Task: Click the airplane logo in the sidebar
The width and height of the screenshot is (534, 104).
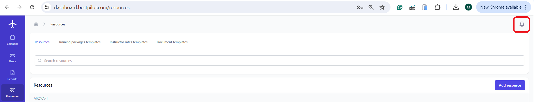Action: point(13,24)
